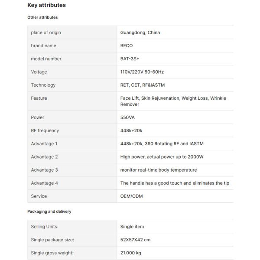Click the Packaging and delivery subheading
This screenshot has height=260, width=260.
pyautogui.click(x=49, y=211)
